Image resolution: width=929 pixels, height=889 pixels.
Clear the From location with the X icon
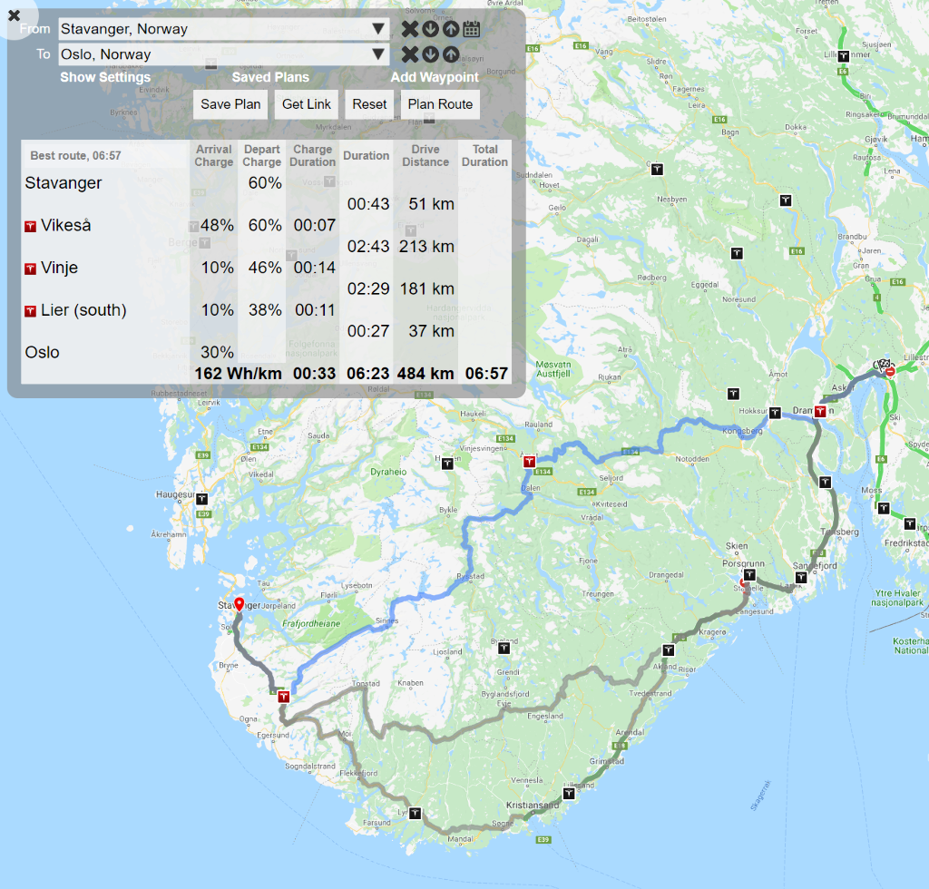[410, 29]
